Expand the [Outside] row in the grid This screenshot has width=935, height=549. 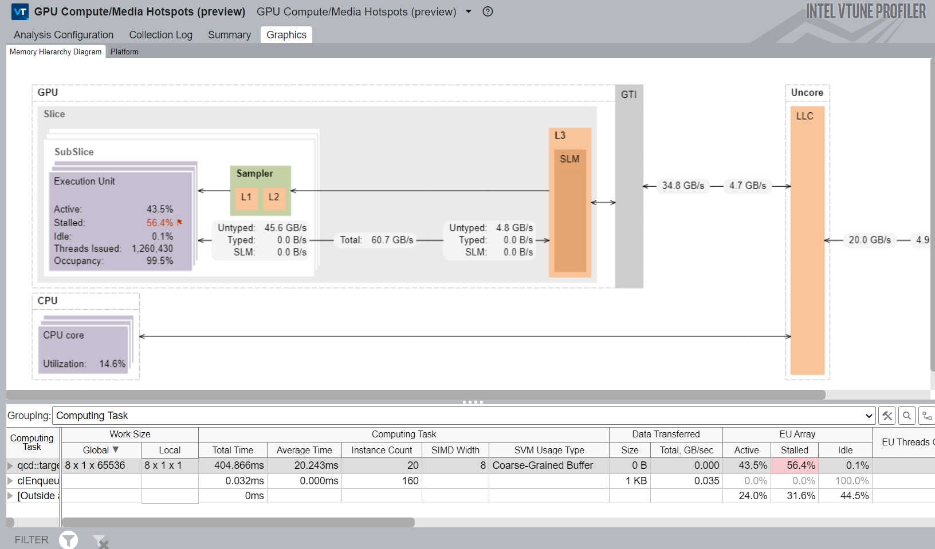(x=10, y=496)
